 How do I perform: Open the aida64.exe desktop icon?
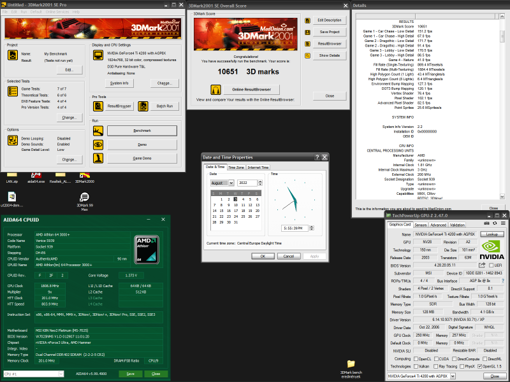point(36,178)
